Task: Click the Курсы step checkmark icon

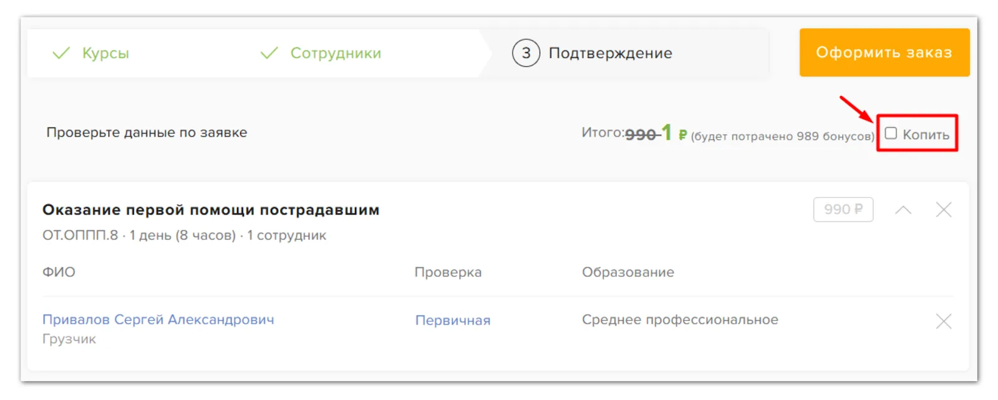Action: (61, 53)
